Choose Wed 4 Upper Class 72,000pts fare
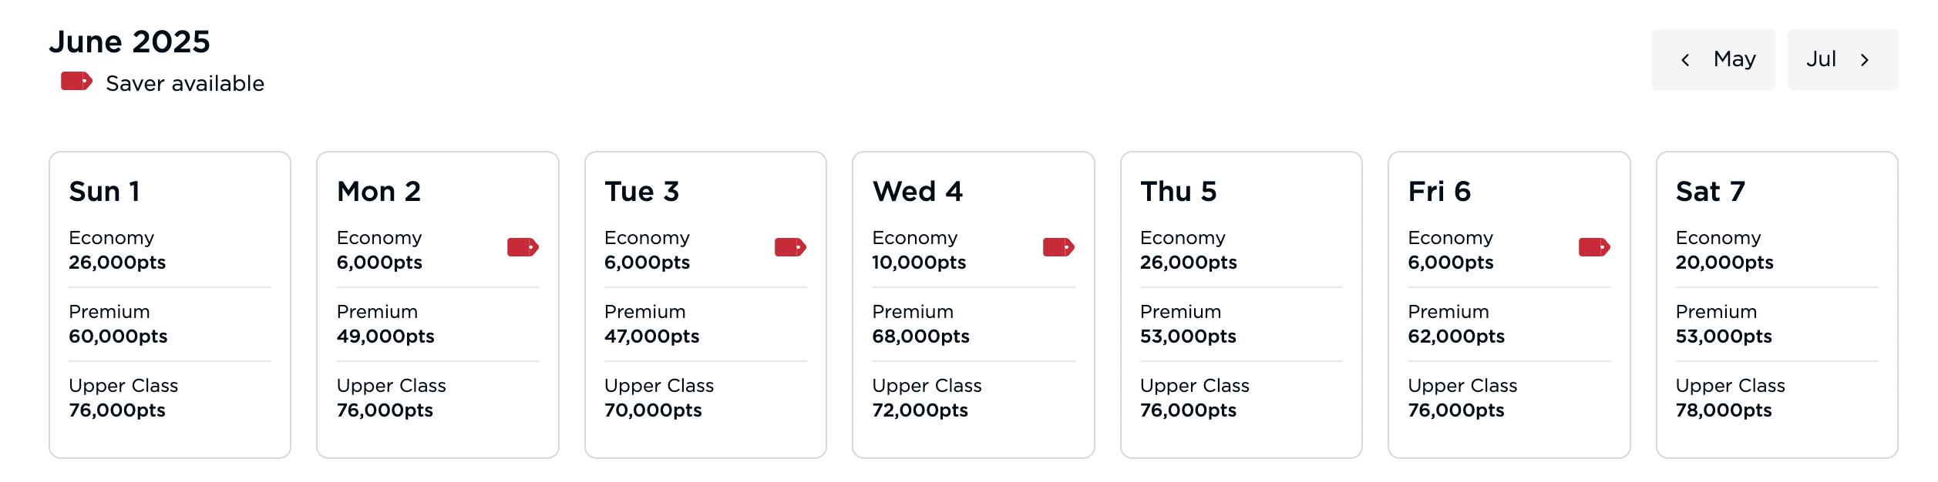 pyautogui.click(x=926, y=398)
